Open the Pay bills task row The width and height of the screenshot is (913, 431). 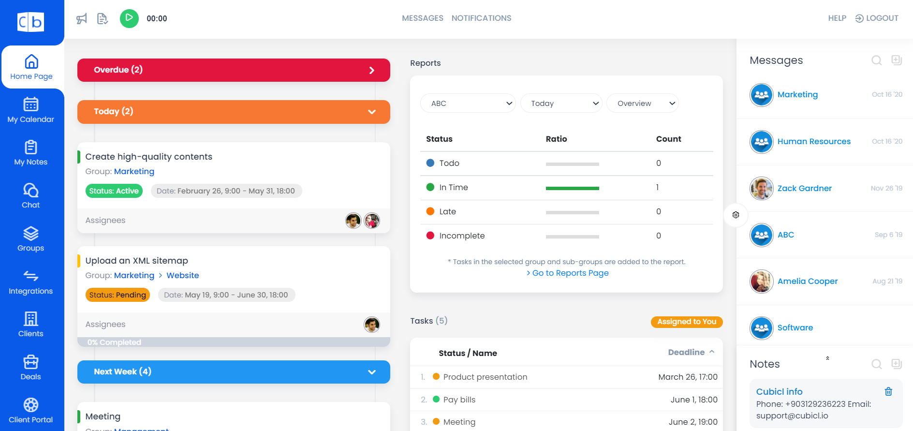click(566, 400)
